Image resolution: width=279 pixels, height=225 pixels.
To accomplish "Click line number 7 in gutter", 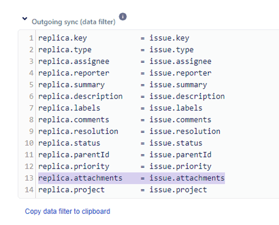I will pyautogui.click(x=31, y=108).
